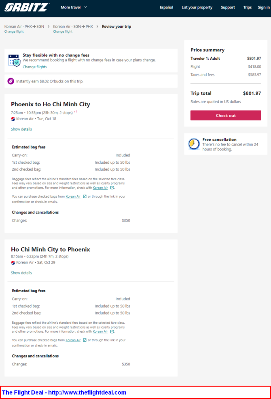The width and height of the screenshot is (271, 399).
Task: Click Sign in at the top right
Action: pos(264,7)
